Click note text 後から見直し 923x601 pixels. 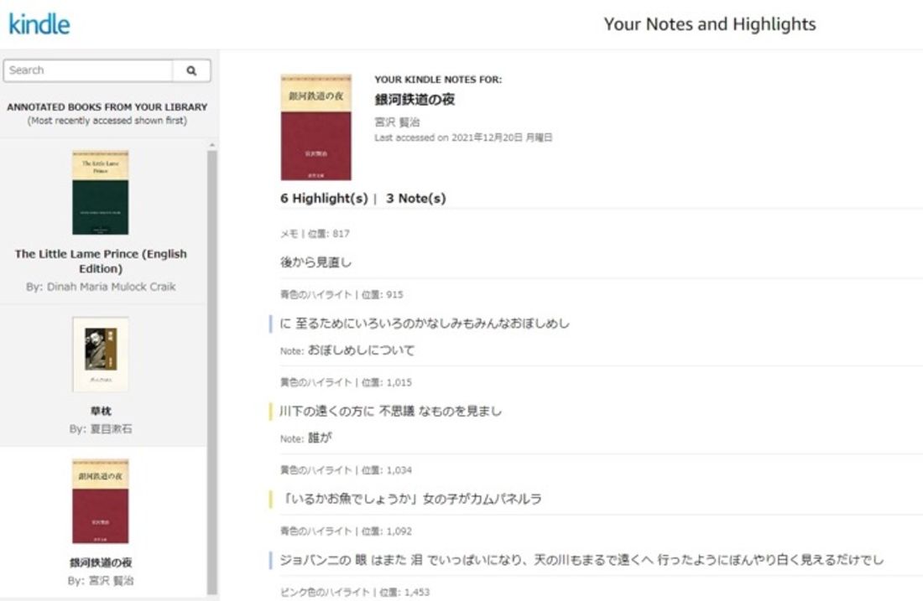(316, 262)
